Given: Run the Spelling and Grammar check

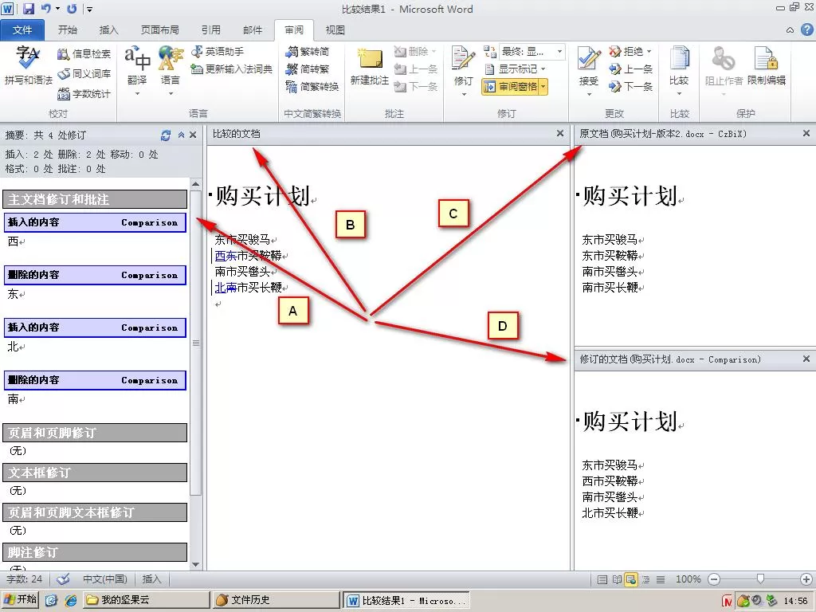Looking at the screenshot, I should 28,65.
